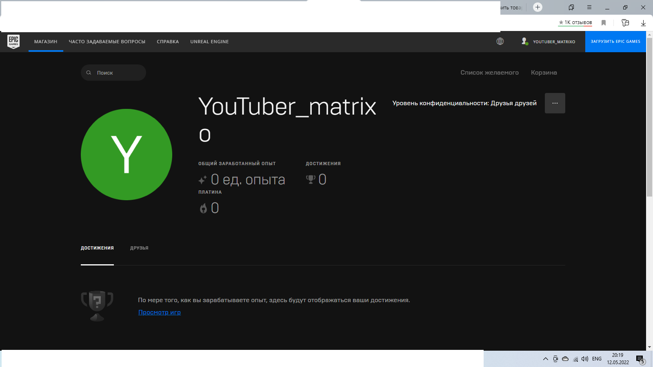Viewport: 653px width, 367px height.
Task: Click the Платина label
Action: (210, 192)
